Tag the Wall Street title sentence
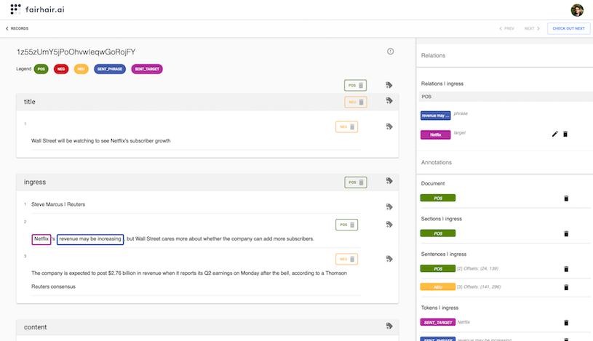Viewport: 593px width, 341px height. coord(389,127)
